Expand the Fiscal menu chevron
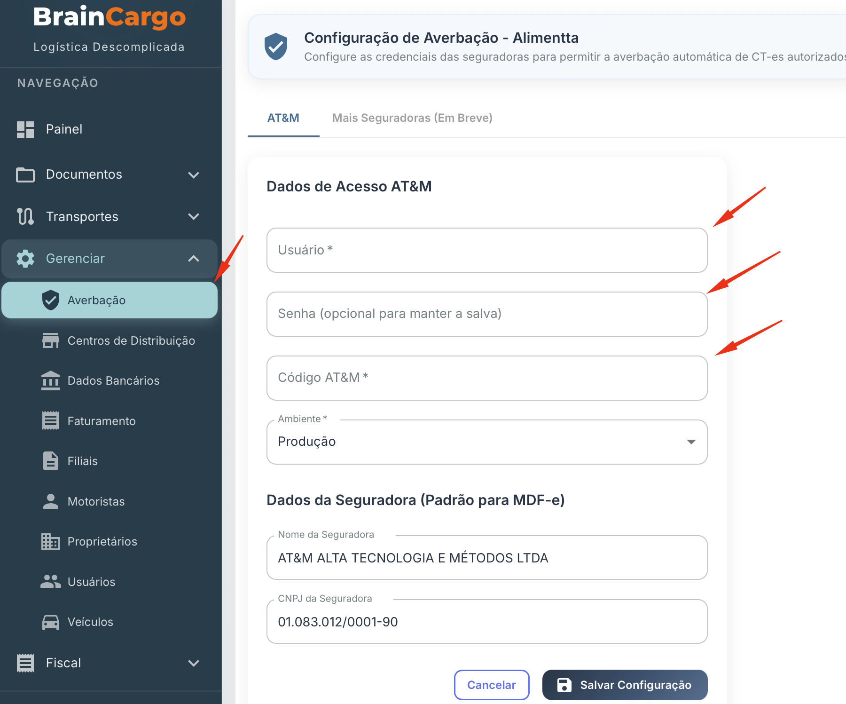Image resolution: width=846 pixels, height=704 pixels. pyautogui.click(x=194, y=663)
